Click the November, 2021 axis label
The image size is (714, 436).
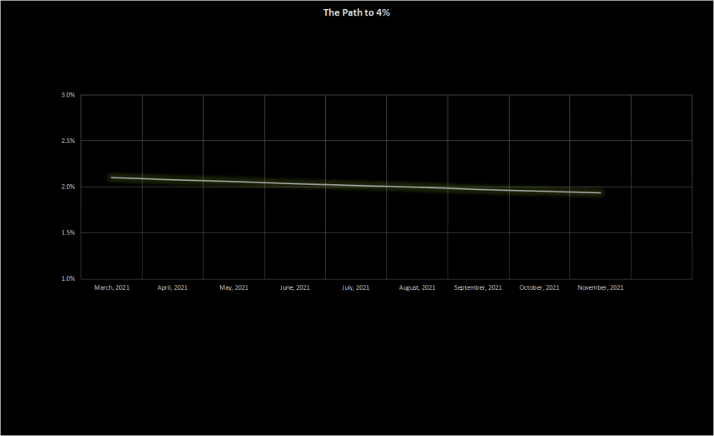pos(601,288)
